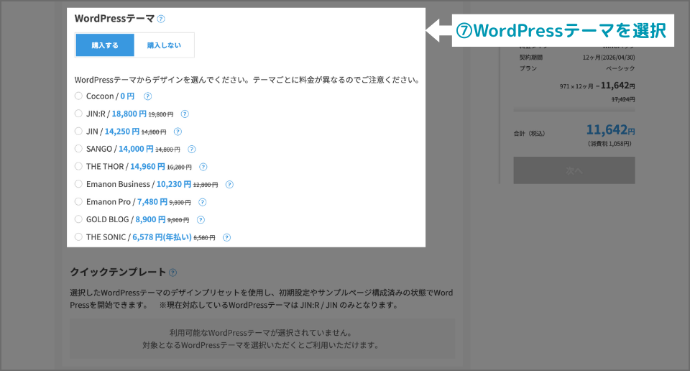Select the SANGO theme radio button
This screenshot has width=690, height=371.
[78, 149]
